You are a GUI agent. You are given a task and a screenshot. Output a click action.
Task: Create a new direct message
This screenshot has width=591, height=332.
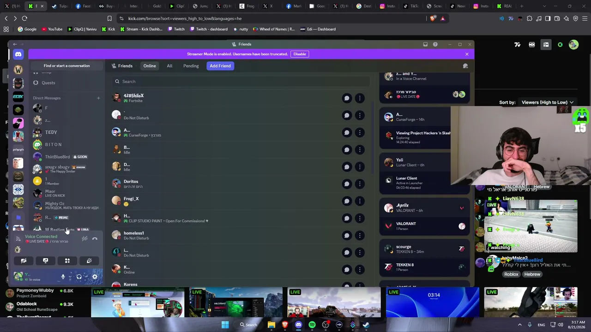tap(98, 98)
